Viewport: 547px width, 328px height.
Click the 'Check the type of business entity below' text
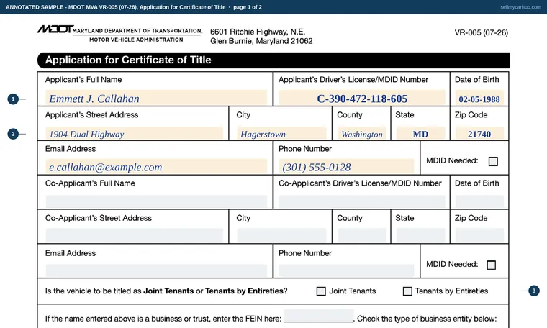(427, 319)
